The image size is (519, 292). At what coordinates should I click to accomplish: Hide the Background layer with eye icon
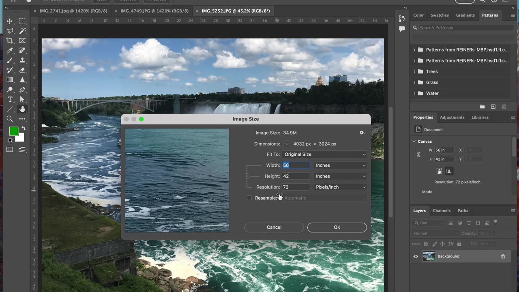[416, 256]
